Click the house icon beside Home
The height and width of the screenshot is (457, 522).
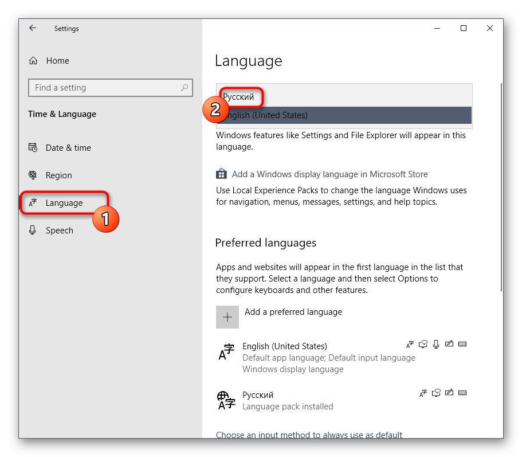click(x=33, y=61)
